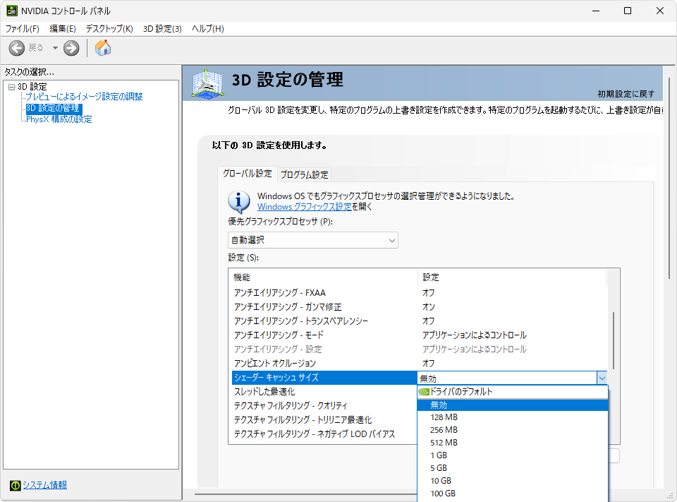
Task: Click the システム情報 link
Action: [45, 485]
